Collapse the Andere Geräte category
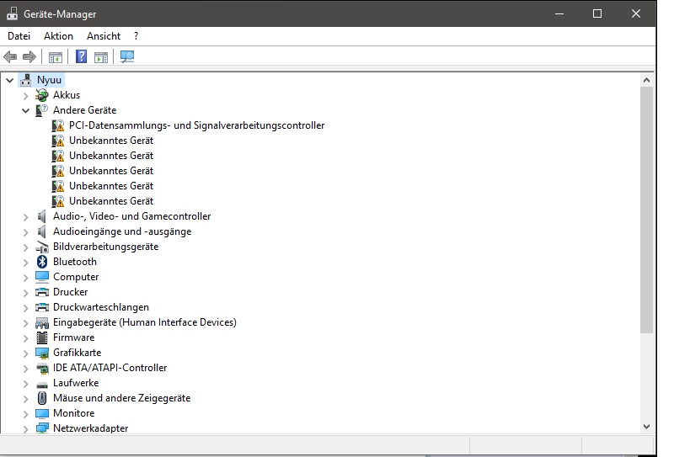This screenshot has height=457, width=690. (25, 110)
